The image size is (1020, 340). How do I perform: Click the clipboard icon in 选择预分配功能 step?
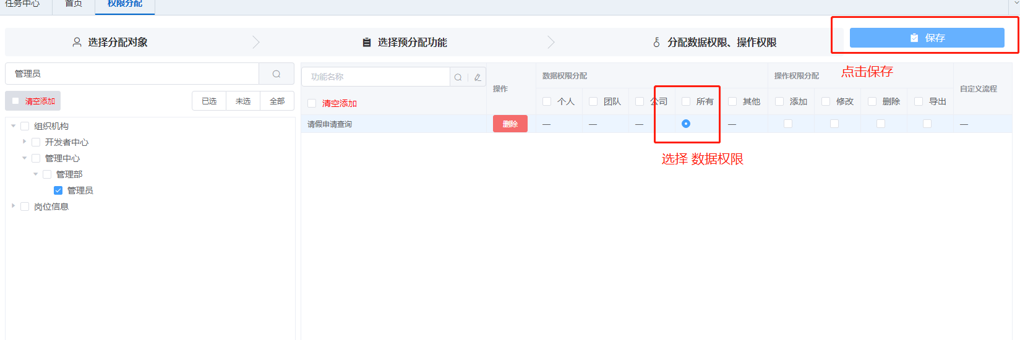(x=367, y=42)
